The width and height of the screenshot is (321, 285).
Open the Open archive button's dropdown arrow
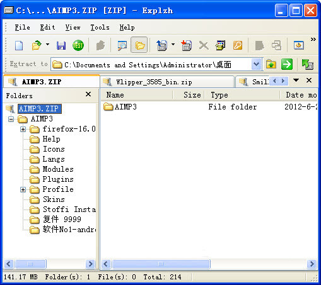[x=48, y=44]
